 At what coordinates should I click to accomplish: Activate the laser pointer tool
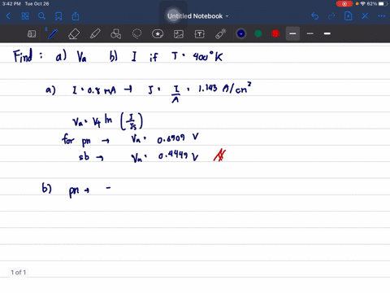pos(221,34)
